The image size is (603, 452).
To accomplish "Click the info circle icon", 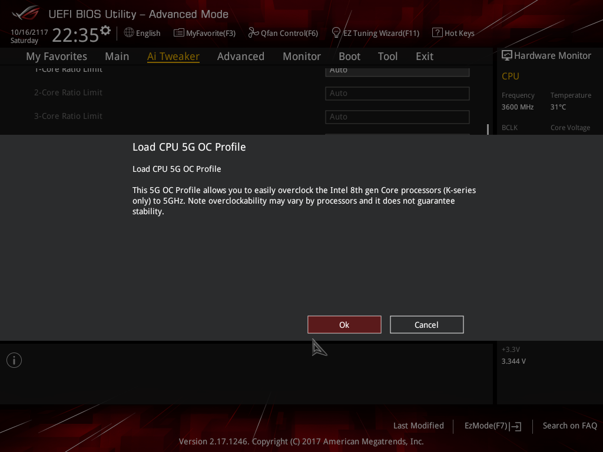I will click(14, 360).
